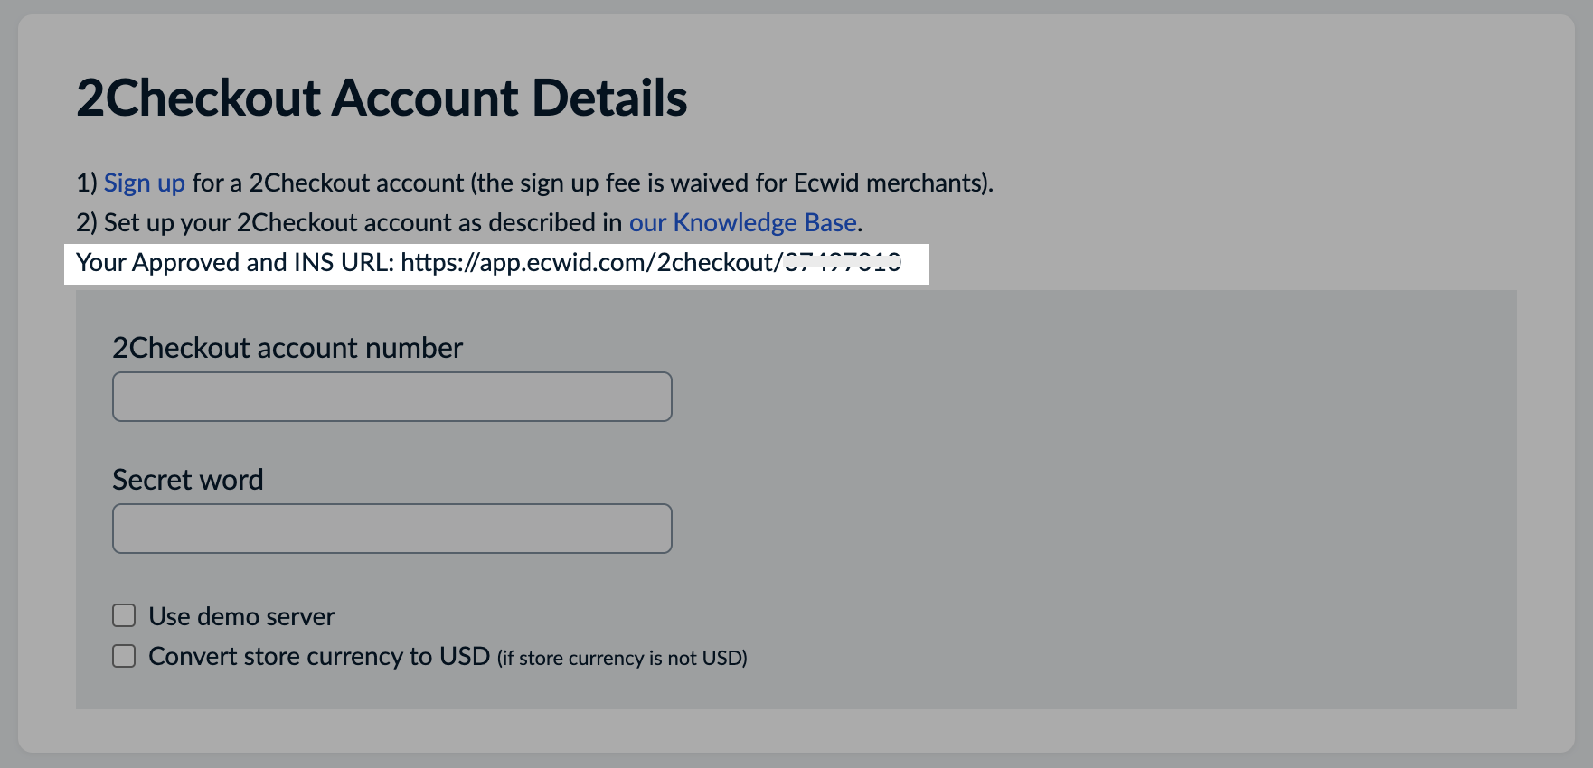Click the Secret word label
Screen dimensions: 1593x768
tap(187, 480)
